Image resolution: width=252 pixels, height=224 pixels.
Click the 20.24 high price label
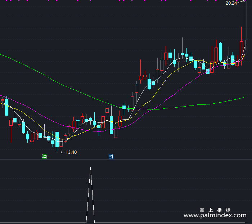[231, 3]
